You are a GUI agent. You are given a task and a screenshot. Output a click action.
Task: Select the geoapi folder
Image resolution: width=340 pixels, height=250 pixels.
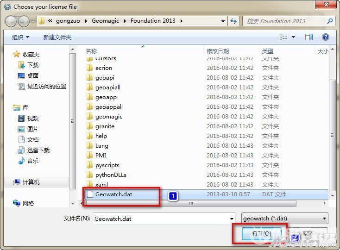pos(105,78)
